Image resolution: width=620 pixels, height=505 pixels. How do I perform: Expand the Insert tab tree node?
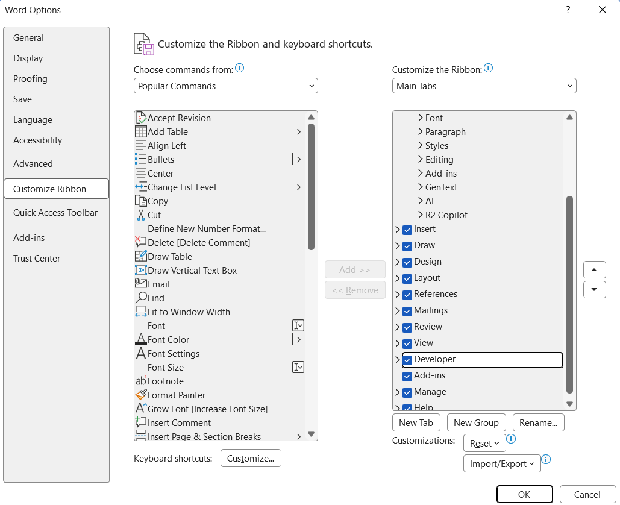click(398, 230)
